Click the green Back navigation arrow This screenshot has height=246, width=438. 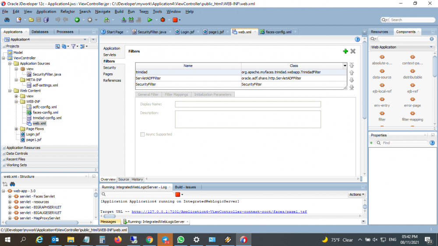(77, 20)
